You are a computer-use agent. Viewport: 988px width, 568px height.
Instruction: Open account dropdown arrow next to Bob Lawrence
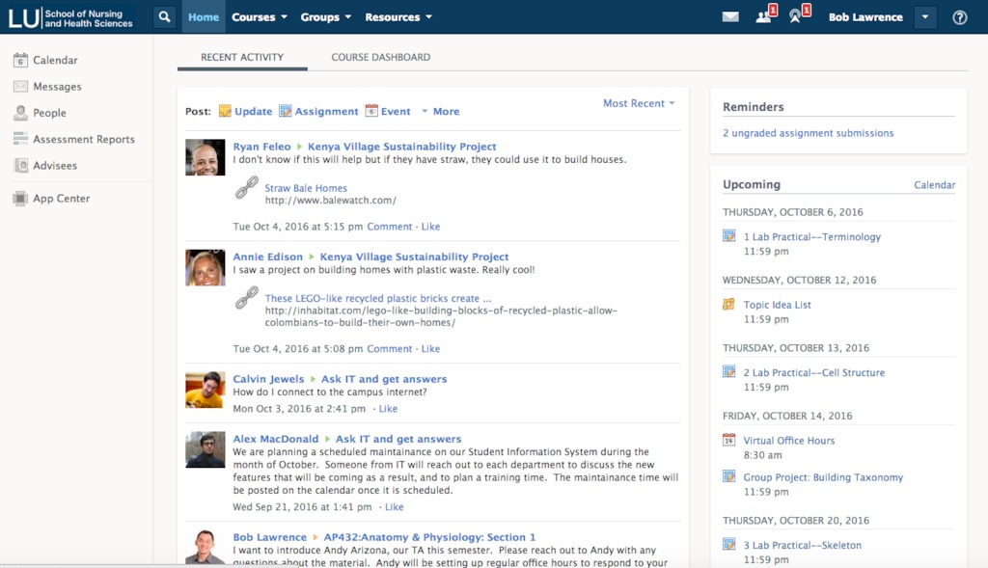pyautogui.click(x=925, y=17)
